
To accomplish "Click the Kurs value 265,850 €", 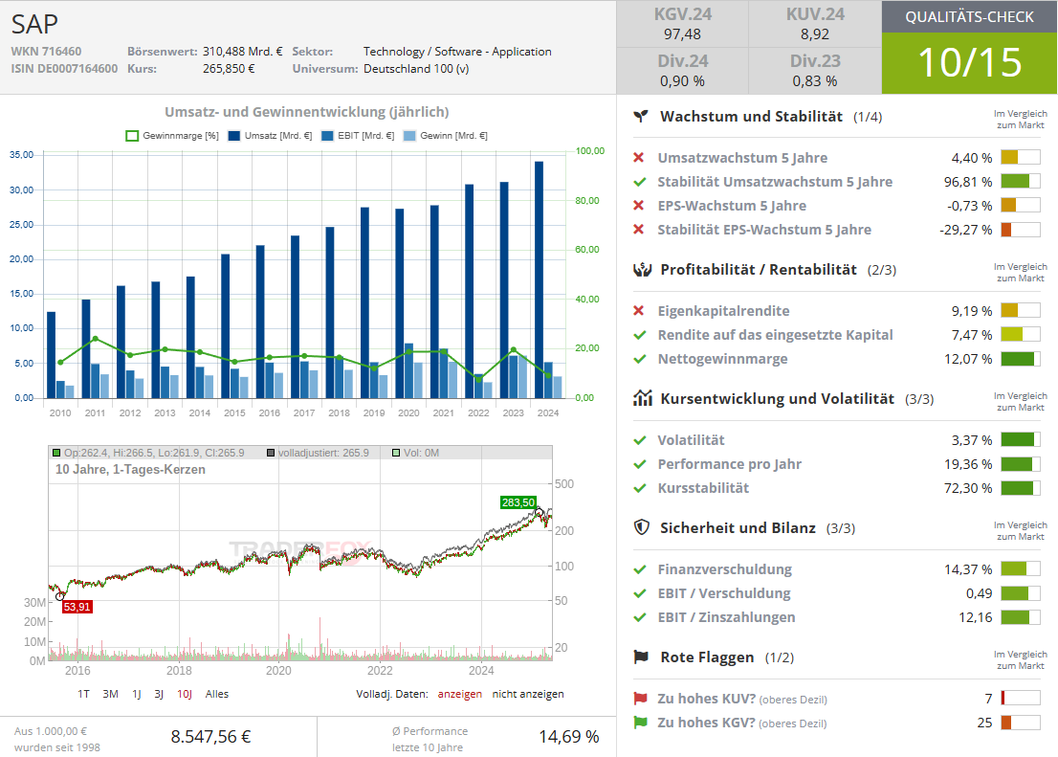I will (x=229, y=69).
